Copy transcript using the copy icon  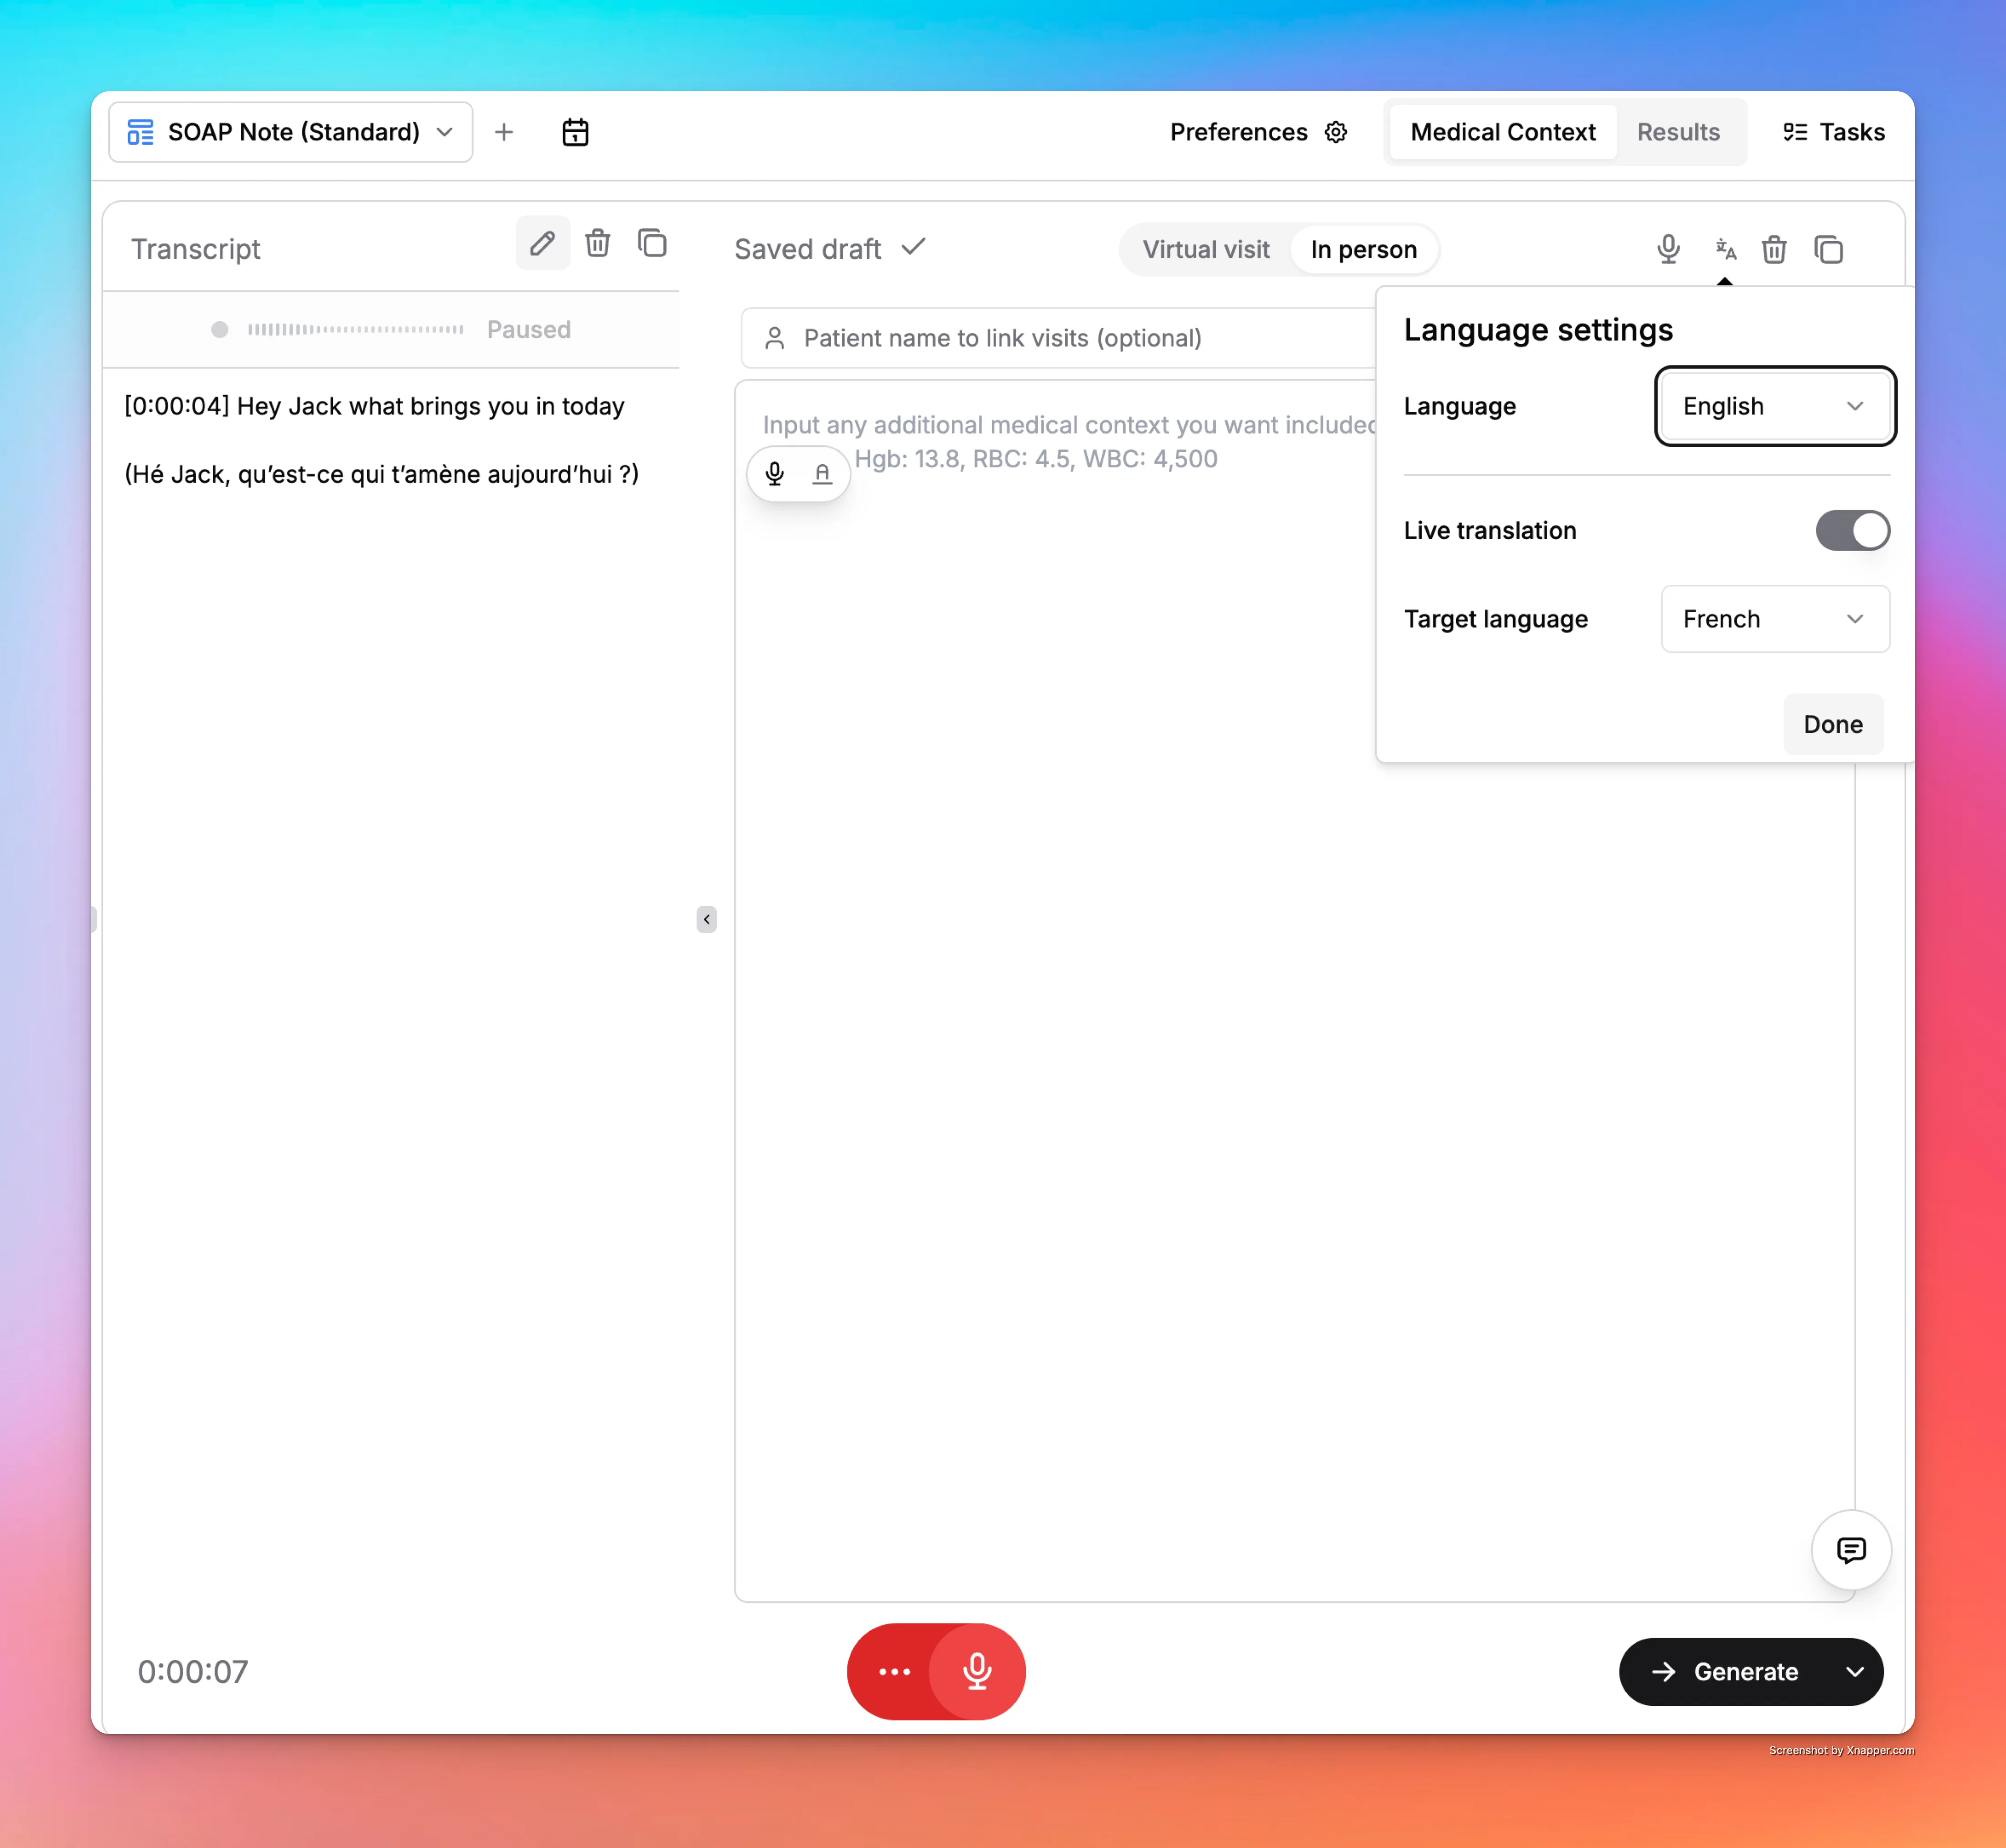(652, 243)
